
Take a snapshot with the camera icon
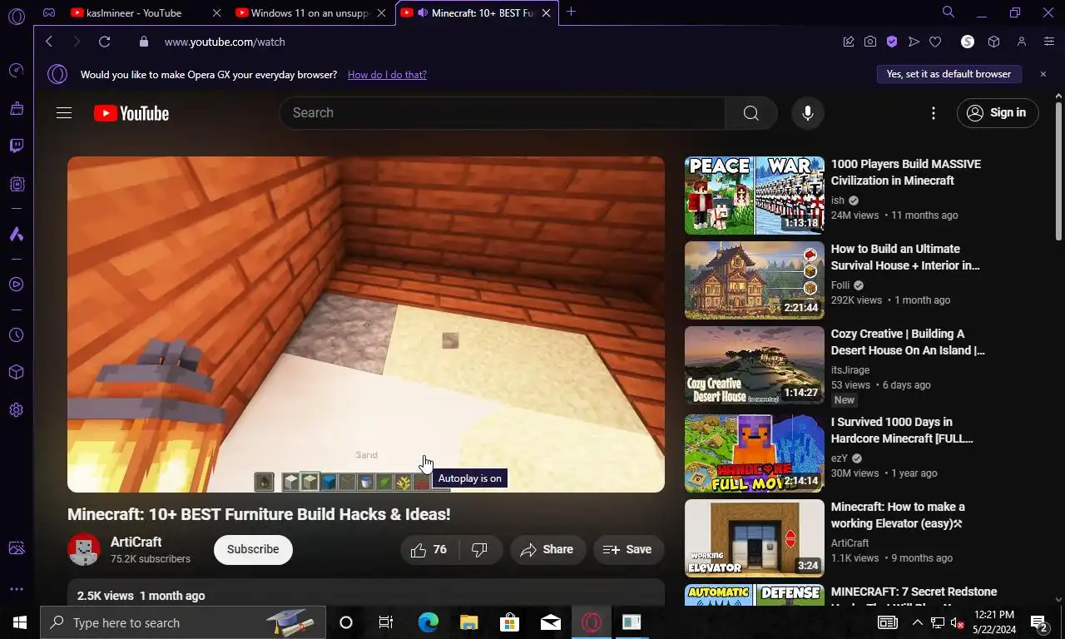[870, 42]
